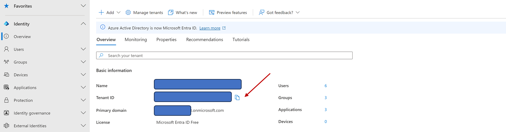Click the Manage tenants gear icon
506x132 pixels.
tap(128, 13)
